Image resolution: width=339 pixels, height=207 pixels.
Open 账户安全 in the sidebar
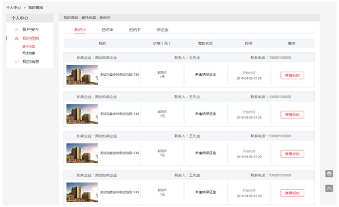click(x=31, y=30)
